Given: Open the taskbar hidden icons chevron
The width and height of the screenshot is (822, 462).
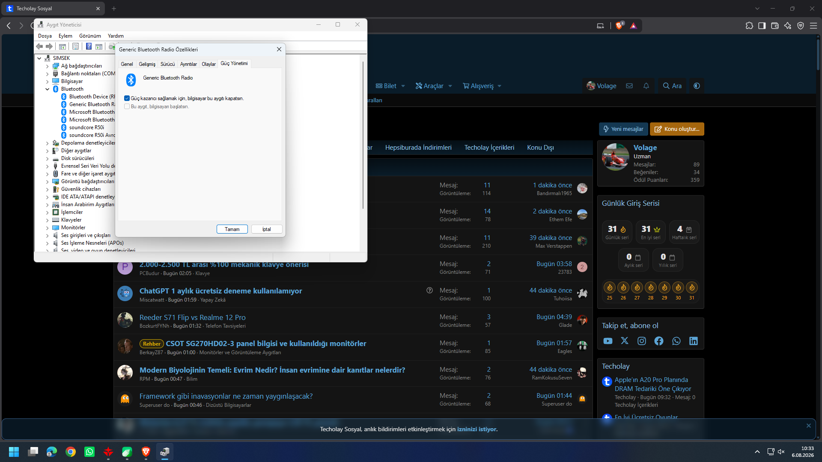Looking at the screenshot, I should [x=757, y=452].
